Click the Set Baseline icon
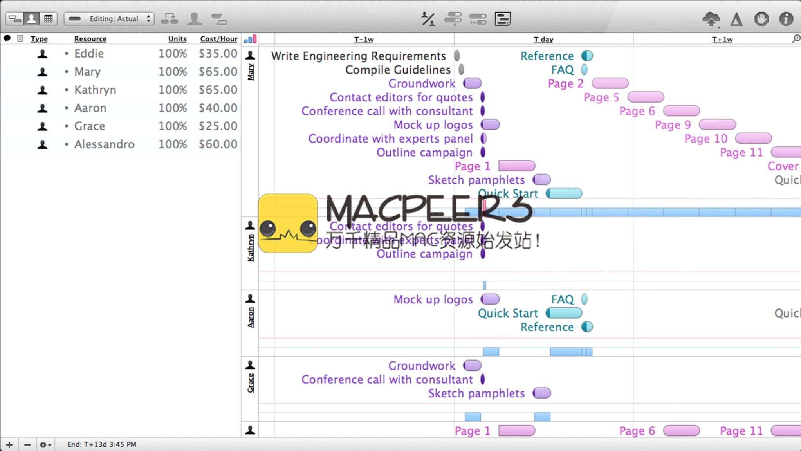Viewport: 801px width, 451px height. click(x=503, y=19)
